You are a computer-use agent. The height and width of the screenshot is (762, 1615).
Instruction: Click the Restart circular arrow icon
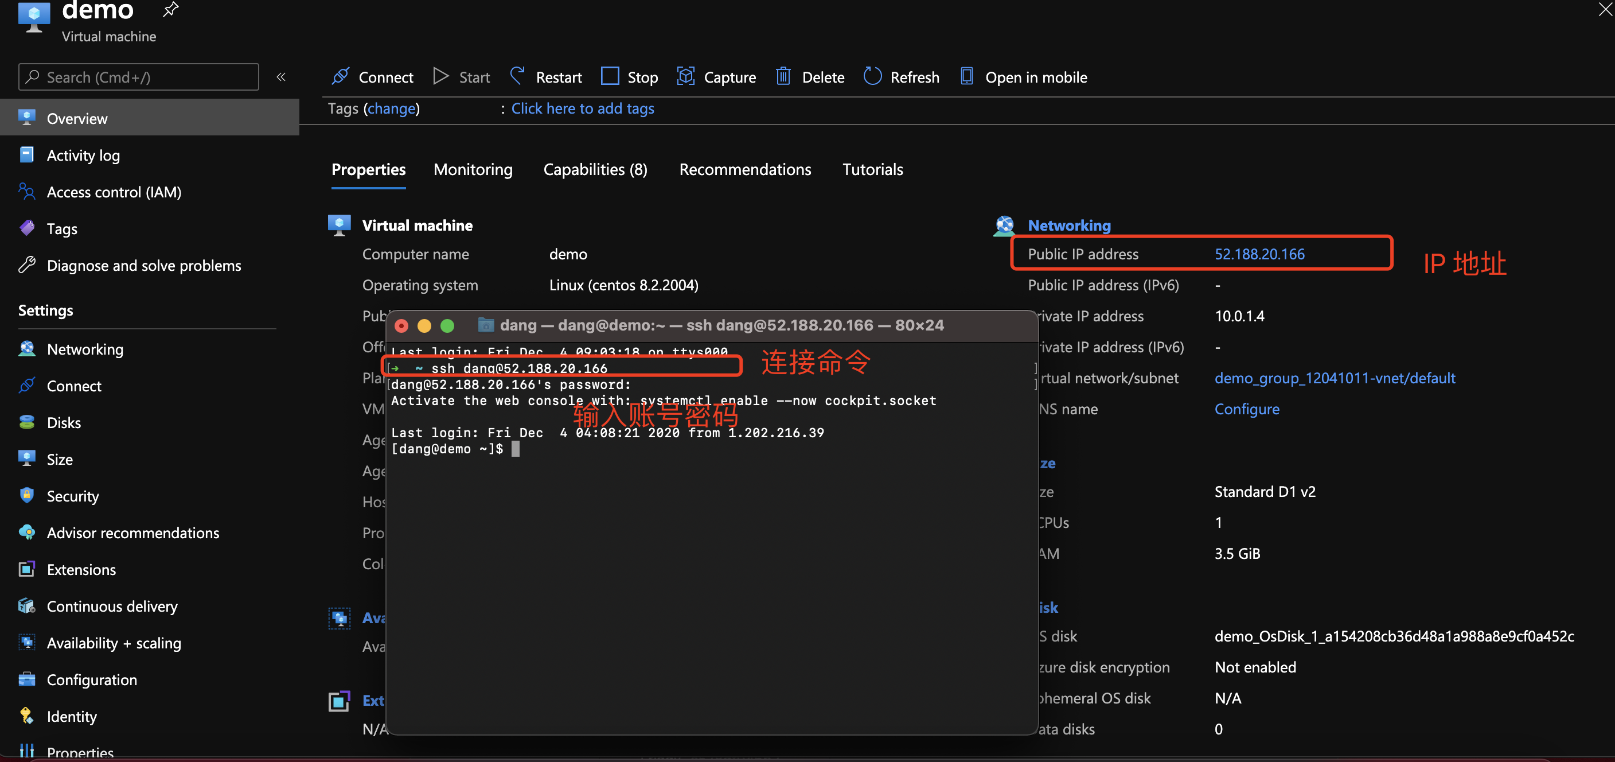tap(517, 76)
